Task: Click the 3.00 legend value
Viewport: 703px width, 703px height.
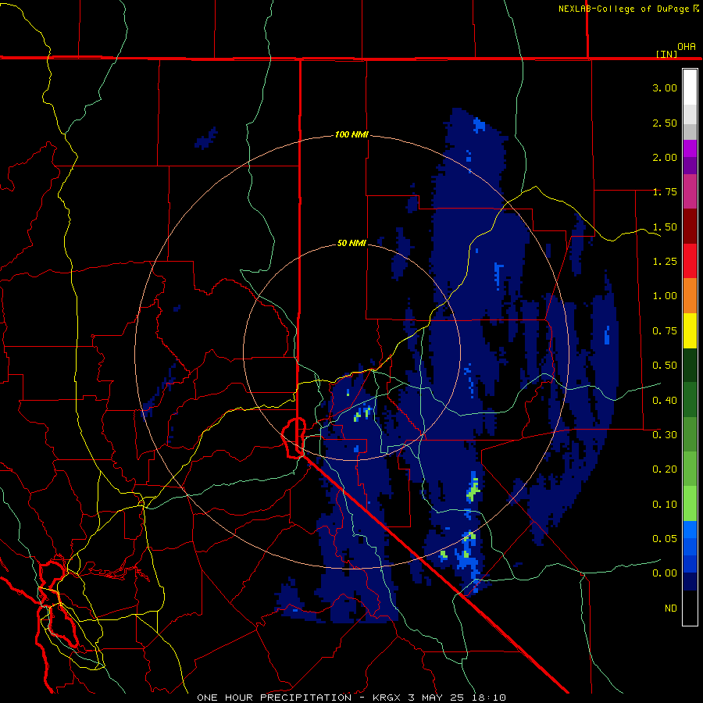Action: 665,87
